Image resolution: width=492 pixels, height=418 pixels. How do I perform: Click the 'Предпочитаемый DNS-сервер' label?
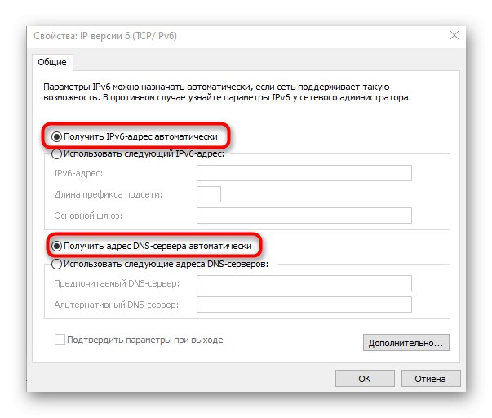pyautogui.click(x=117, y=283)
